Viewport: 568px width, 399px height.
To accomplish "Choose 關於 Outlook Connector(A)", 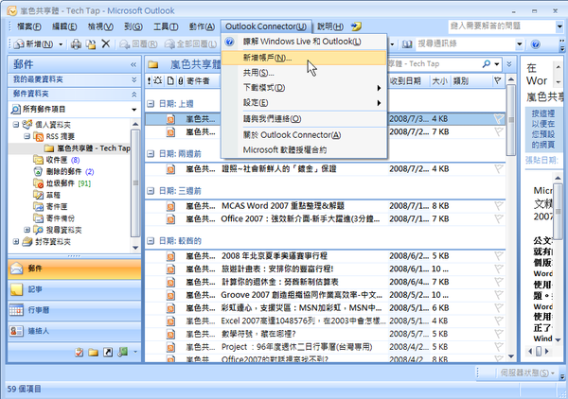I will click(x=304, y=135).
